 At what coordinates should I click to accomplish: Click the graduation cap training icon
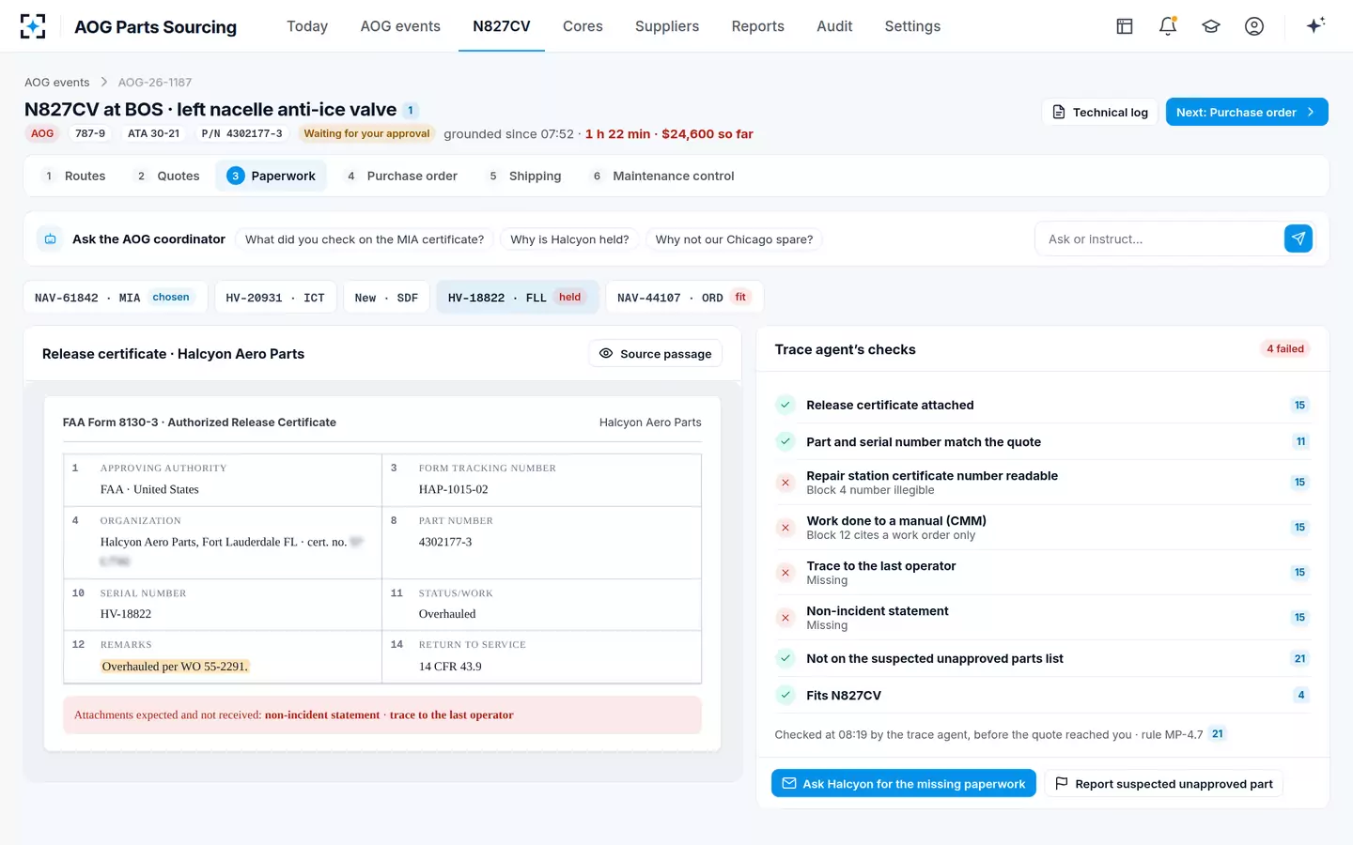point(1211,26)
